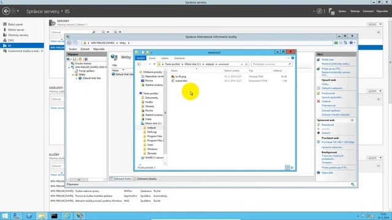392x220 pixels.
Task: Select the inetpub folder in the navigation pane
Action: 151,128
